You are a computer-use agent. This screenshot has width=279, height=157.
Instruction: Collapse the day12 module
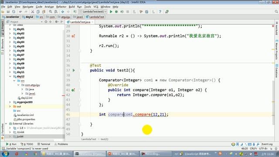tap(10, 76)
